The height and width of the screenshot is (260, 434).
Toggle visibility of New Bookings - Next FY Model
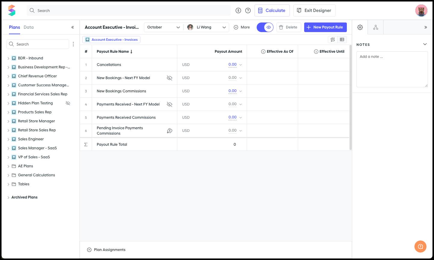[170, 78]
